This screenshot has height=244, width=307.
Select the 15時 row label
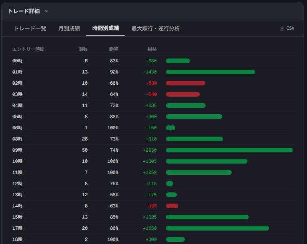coord(17,217)
